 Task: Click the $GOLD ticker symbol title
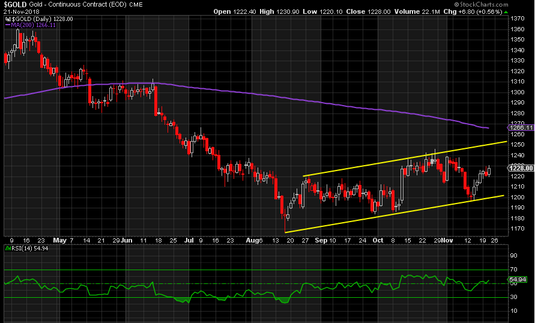coord(14,4)
